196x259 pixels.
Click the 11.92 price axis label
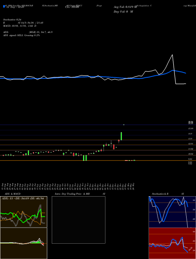191,149
